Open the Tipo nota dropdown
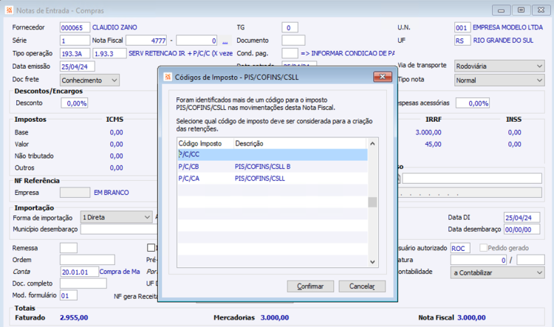 [x=499, y=80]
